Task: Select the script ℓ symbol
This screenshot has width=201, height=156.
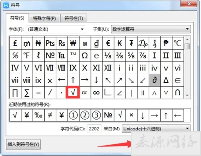Action: pyautogui.click(x=38, y=56)
